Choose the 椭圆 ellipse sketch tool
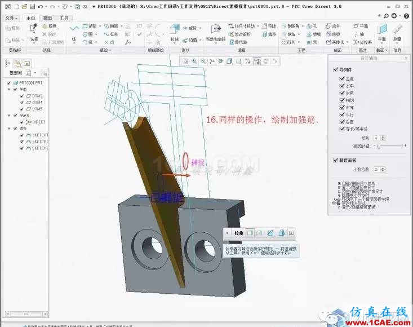Screen dimensions: 413x327 [111, 26]
